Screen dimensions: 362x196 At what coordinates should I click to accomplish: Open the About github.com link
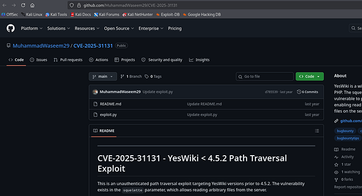point(351,120)
